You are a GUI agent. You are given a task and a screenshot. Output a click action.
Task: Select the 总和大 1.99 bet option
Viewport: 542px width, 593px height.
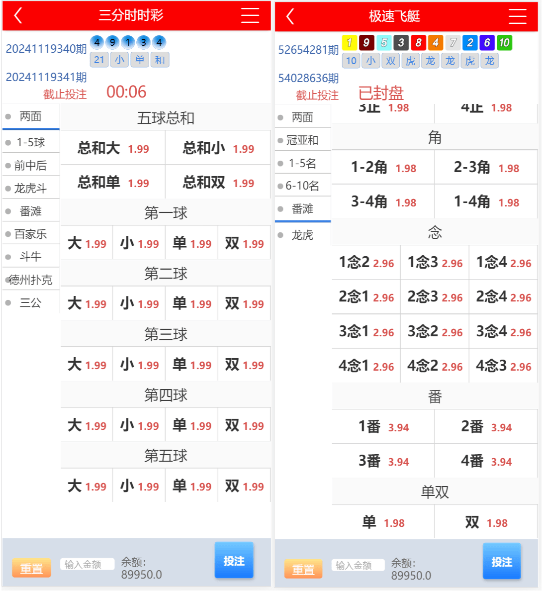pos(113,148)
